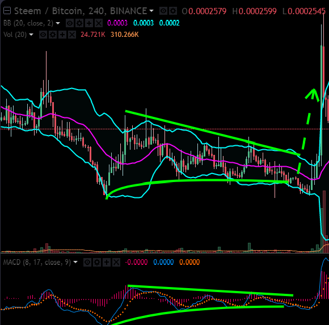This screenshot has height=325, width=329.
Task: Expand the Steem / Bitcoin title dropdown arrow
Action: pos(151,11)
